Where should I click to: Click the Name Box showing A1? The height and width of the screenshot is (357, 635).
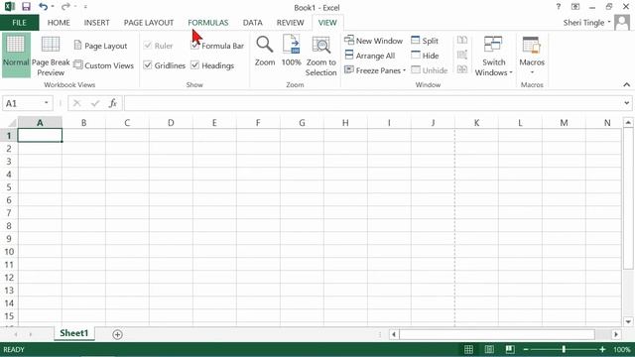22,103
